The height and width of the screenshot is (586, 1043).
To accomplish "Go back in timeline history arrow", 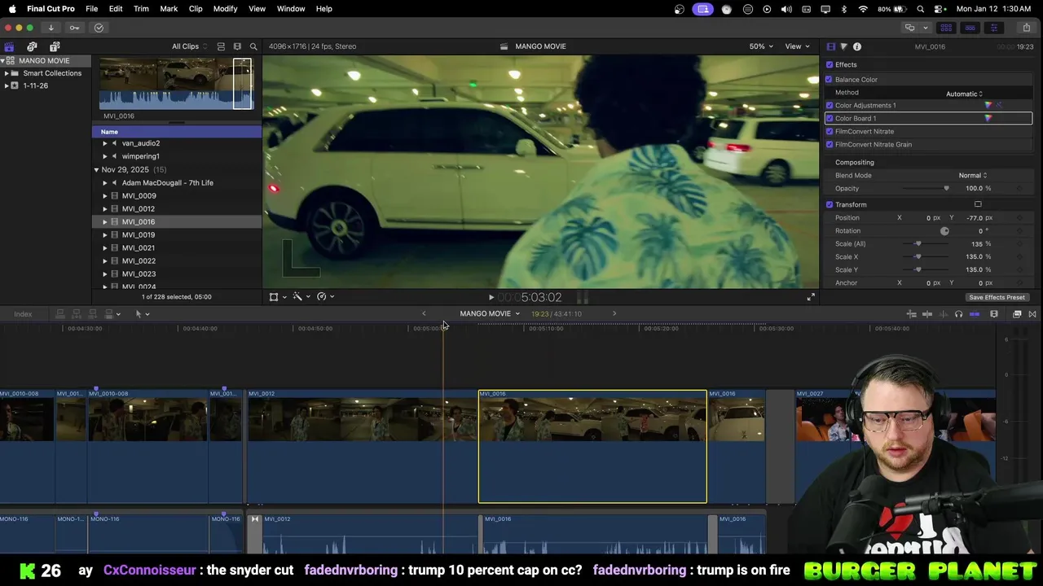I will point(424,313).
